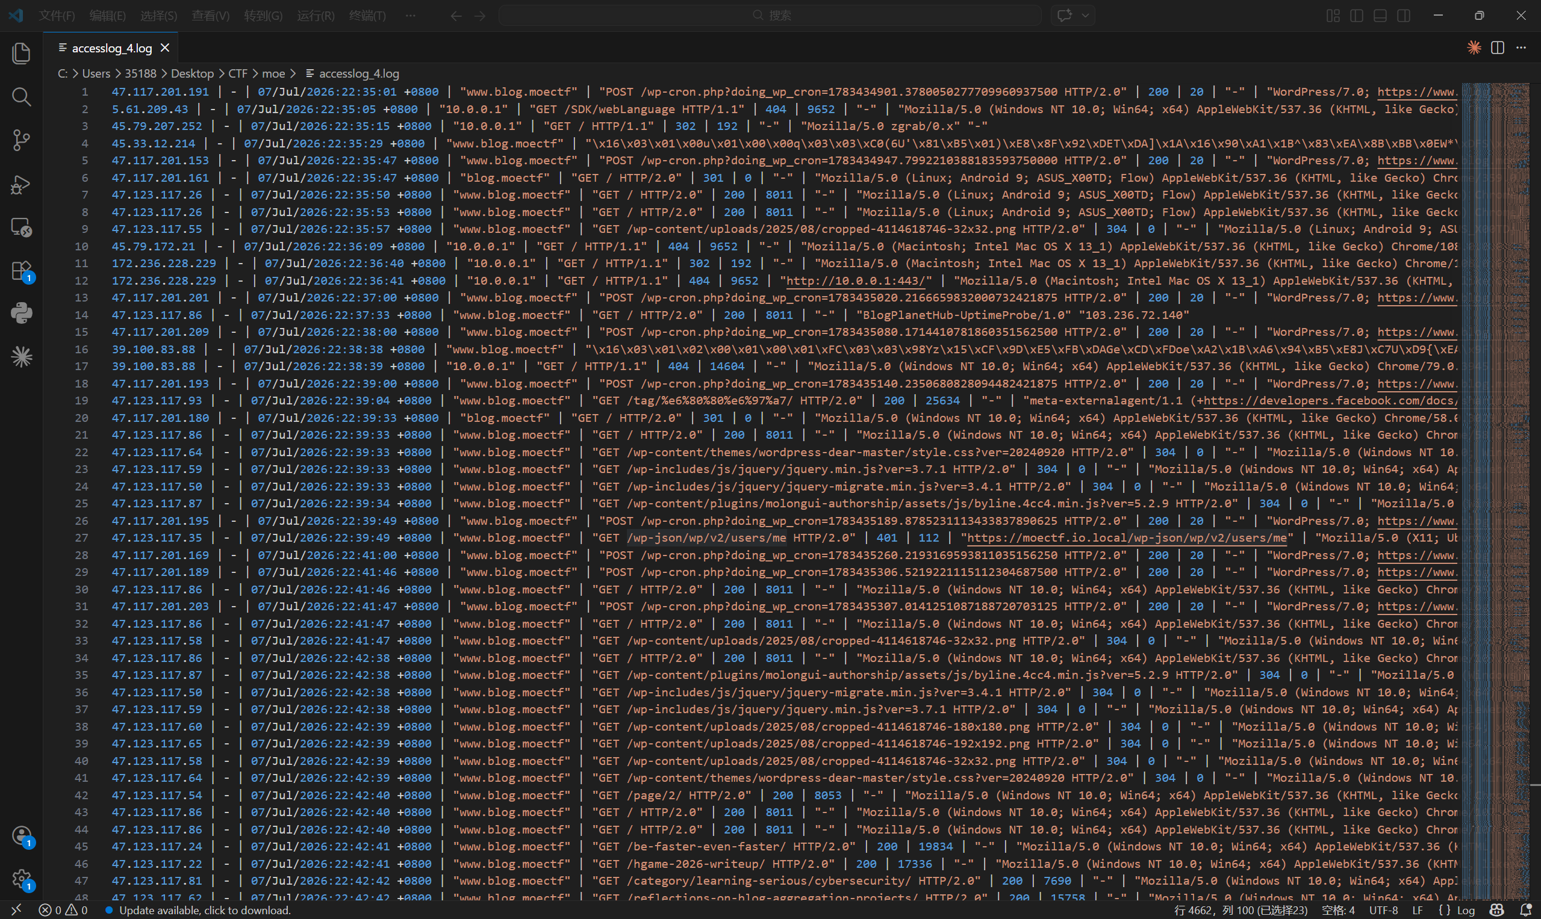Open the Search view in activity bar
This screenshot has height=919, width=1541.
pyautogui.click(x=21, y=97)
